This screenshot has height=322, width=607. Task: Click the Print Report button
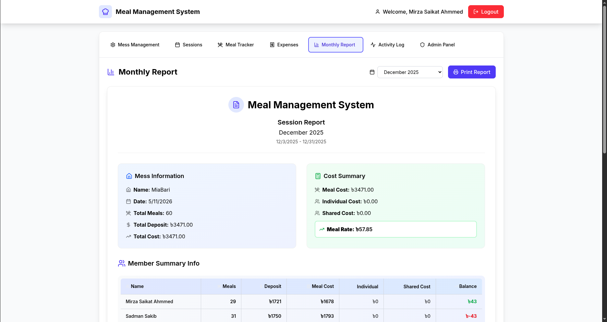tap(472, 72)
